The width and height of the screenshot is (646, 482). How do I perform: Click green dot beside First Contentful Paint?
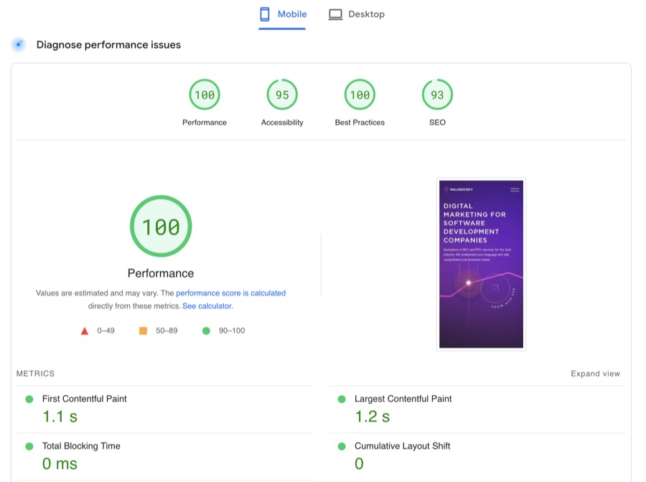click(29, 399)
